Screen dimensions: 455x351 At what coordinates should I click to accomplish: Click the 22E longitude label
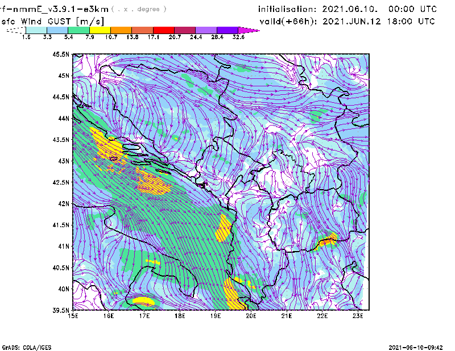322,316
